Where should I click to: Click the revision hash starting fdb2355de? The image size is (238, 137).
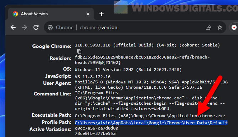point(142,57)
